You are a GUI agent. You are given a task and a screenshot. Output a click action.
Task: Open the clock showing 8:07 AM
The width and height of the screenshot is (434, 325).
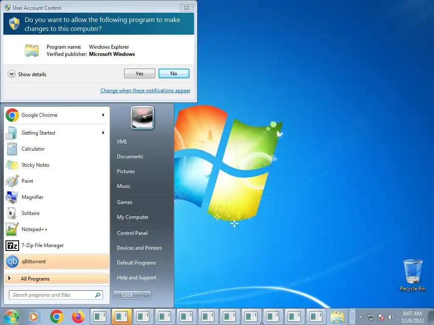(x=412, y=317)
